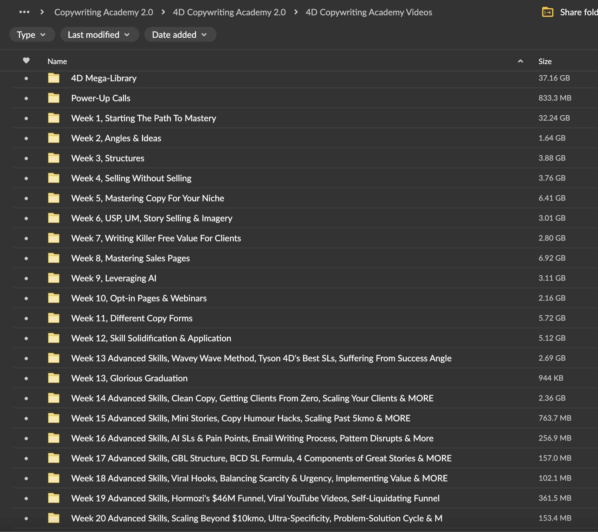598x532 pixels.
Task: Toggle favorite dot for 4D Mega-Library
Action: pos(26,78)
